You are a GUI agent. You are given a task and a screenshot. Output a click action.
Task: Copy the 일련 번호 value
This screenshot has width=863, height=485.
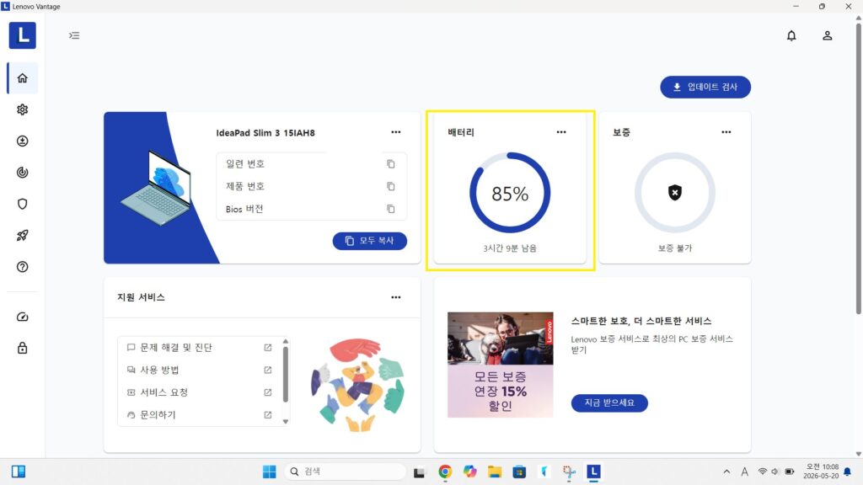(391, 164)
